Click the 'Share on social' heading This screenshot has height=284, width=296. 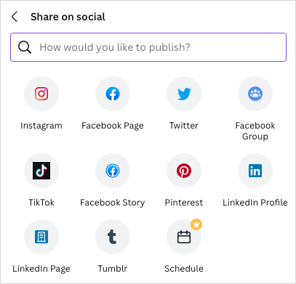pos(68,17)
